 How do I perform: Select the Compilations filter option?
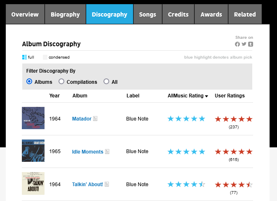click(61, 82)
